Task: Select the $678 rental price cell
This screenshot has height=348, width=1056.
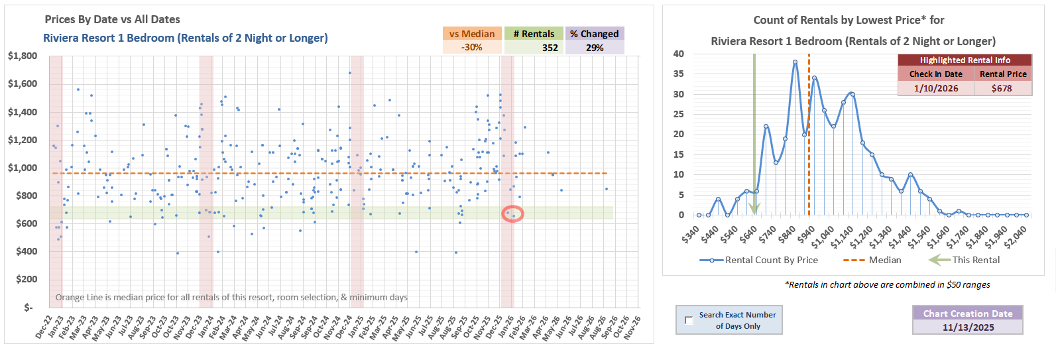Action: click(1002, 88)
